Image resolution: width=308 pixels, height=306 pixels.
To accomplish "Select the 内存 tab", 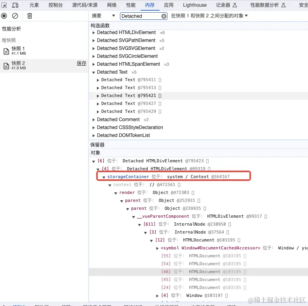I will pyautogui.click(x=150, y=5).
